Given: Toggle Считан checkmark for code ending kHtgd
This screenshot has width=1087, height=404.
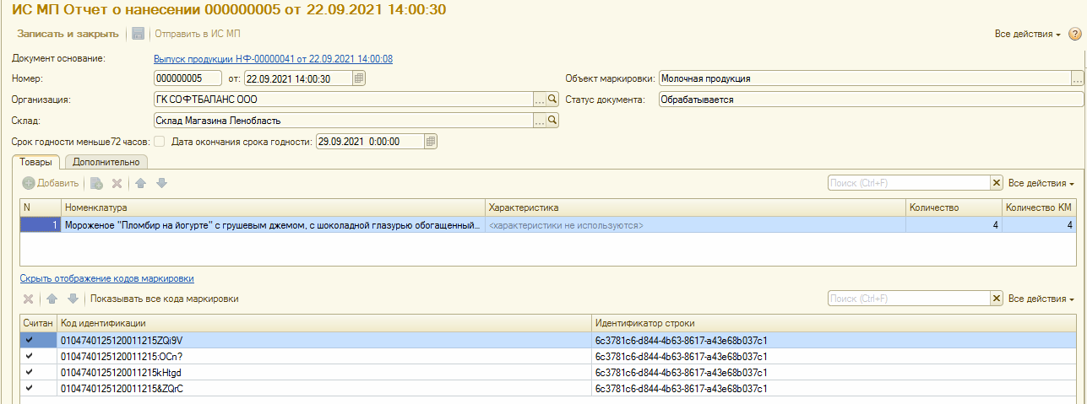Looking at the screenshot, I should click(x=30, y=372).
